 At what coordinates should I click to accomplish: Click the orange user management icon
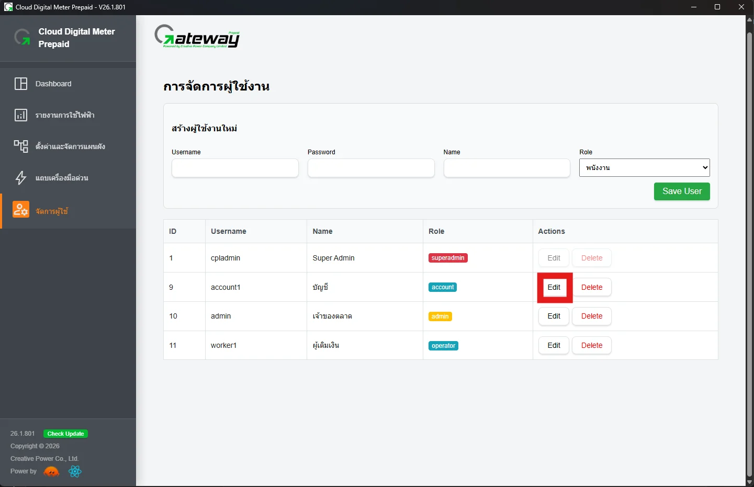tap(21, 209)
